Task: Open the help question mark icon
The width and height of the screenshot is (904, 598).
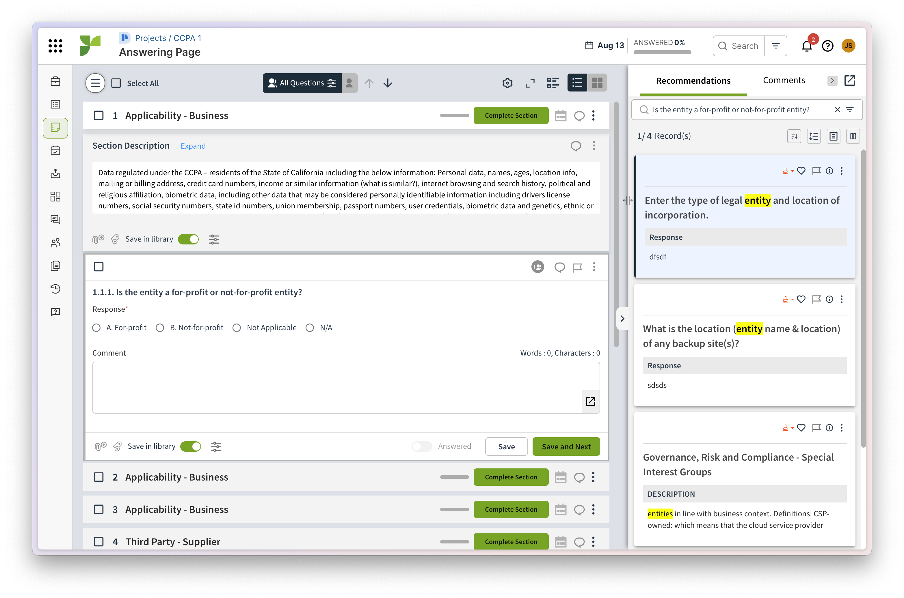Action: click(827, 46)
